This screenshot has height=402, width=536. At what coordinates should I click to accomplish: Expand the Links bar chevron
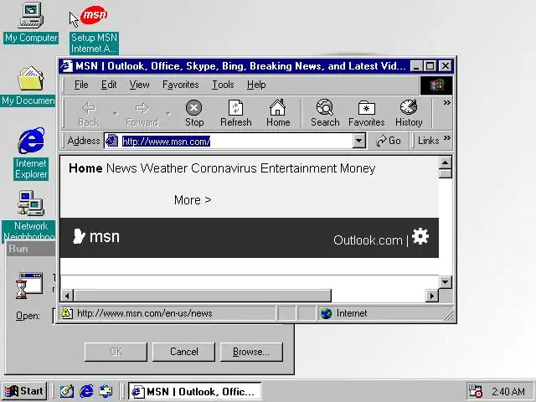point(446,137)
